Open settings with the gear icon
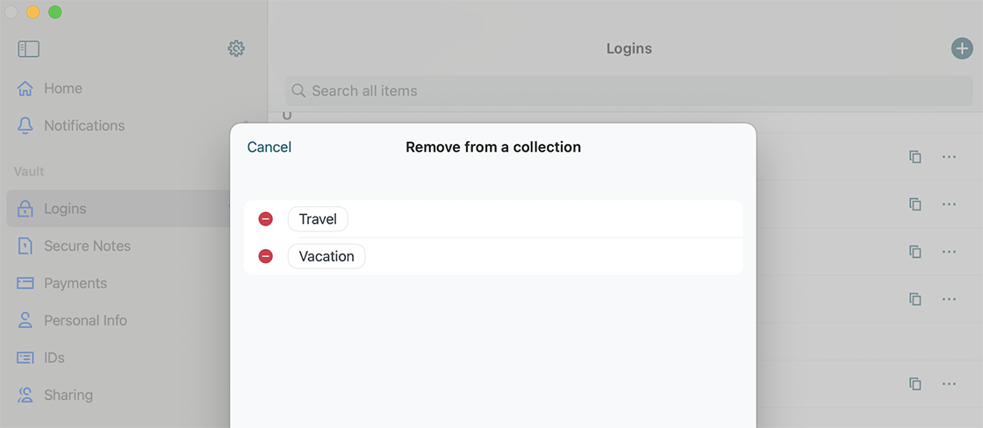Image resolution: width=983 pixels, height=428 pixels. (236, 48)
